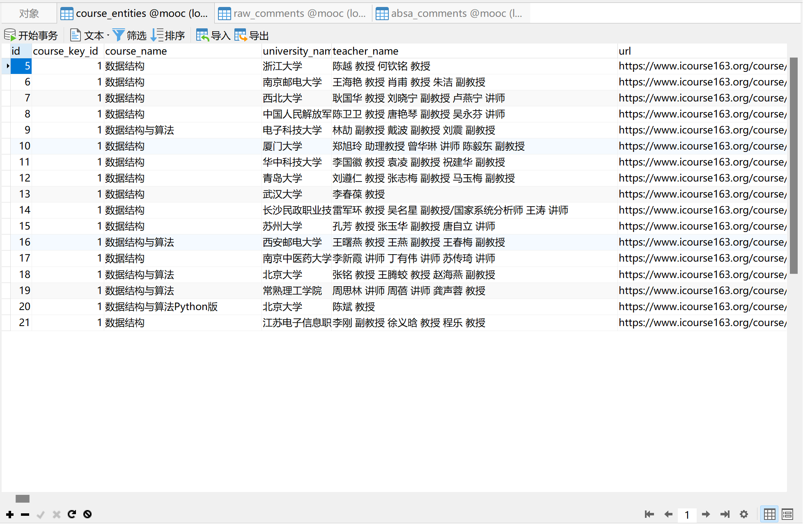Click the horizontal scrollbar thumb
Image resolution: width=803 pixels, height=524 pixels.
pyautogui.click(x=23, y=499)
